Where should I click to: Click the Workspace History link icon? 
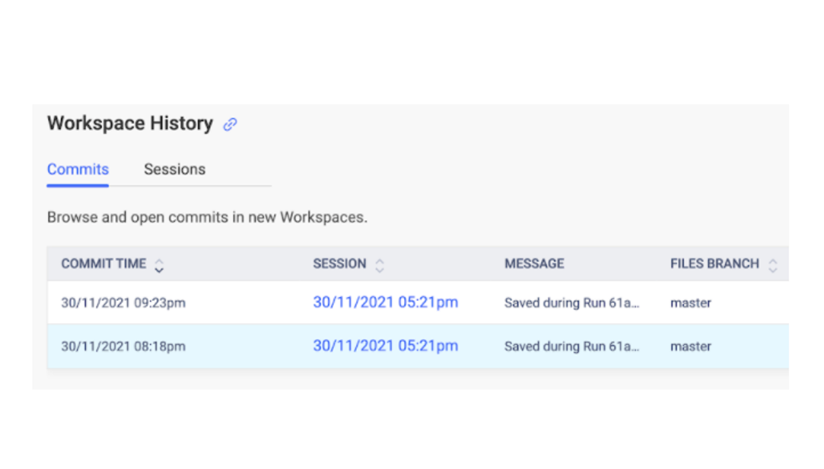click(x=230, y=124)
